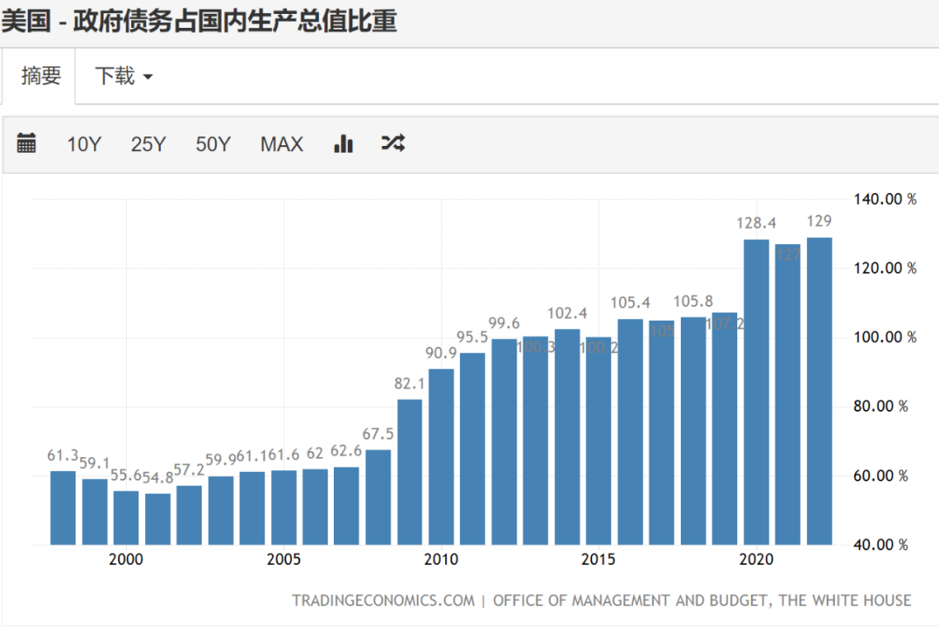Click the 2015 x-axis label
939x636 pixels.
[598, 560]
